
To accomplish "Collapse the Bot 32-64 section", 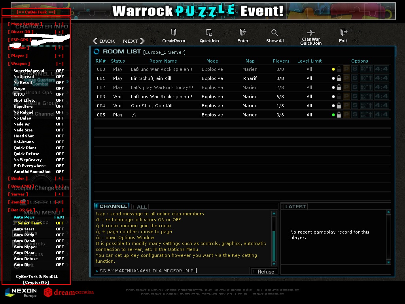I will click(x=60, y=210).
